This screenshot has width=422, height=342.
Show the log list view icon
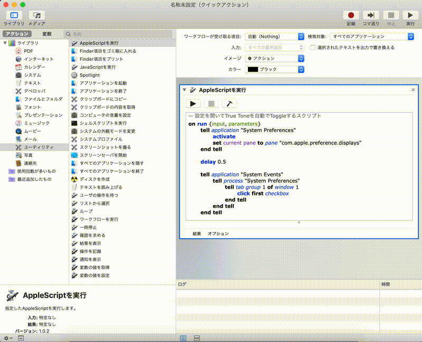[x=183, y=338]
